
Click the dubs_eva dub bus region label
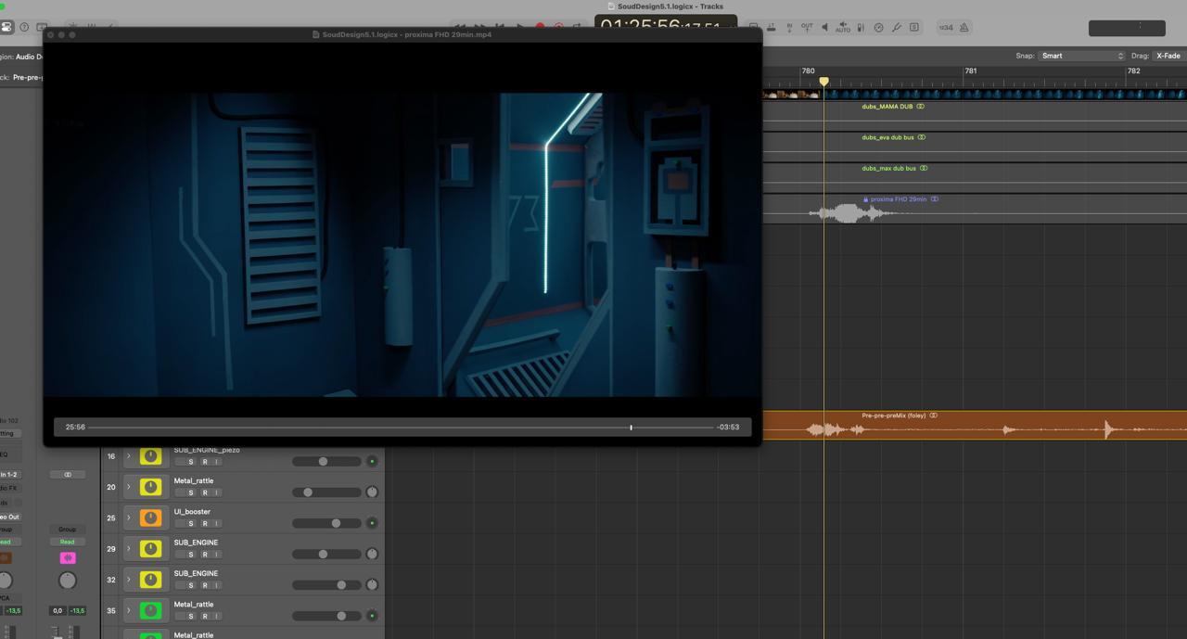(x=887, y=137)
